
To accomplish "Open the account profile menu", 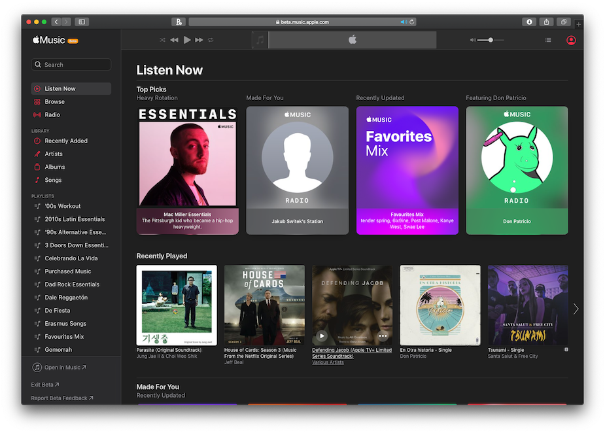I will click(x=571, y=40).
